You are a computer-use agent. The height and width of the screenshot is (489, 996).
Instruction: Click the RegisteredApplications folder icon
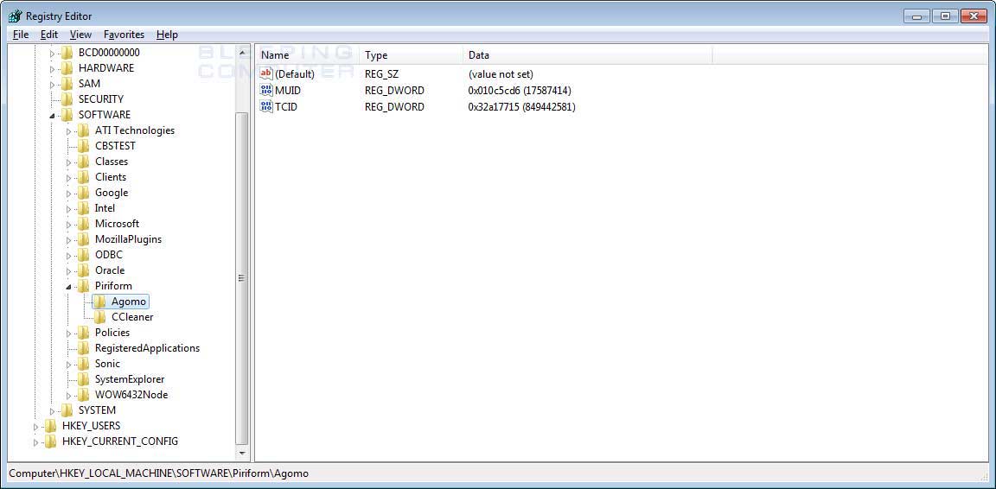coord(83,348)
